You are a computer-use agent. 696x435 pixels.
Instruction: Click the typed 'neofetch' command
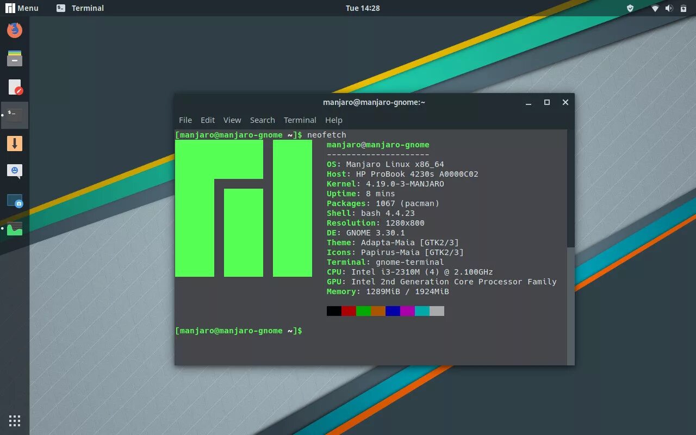pos(327,135)
